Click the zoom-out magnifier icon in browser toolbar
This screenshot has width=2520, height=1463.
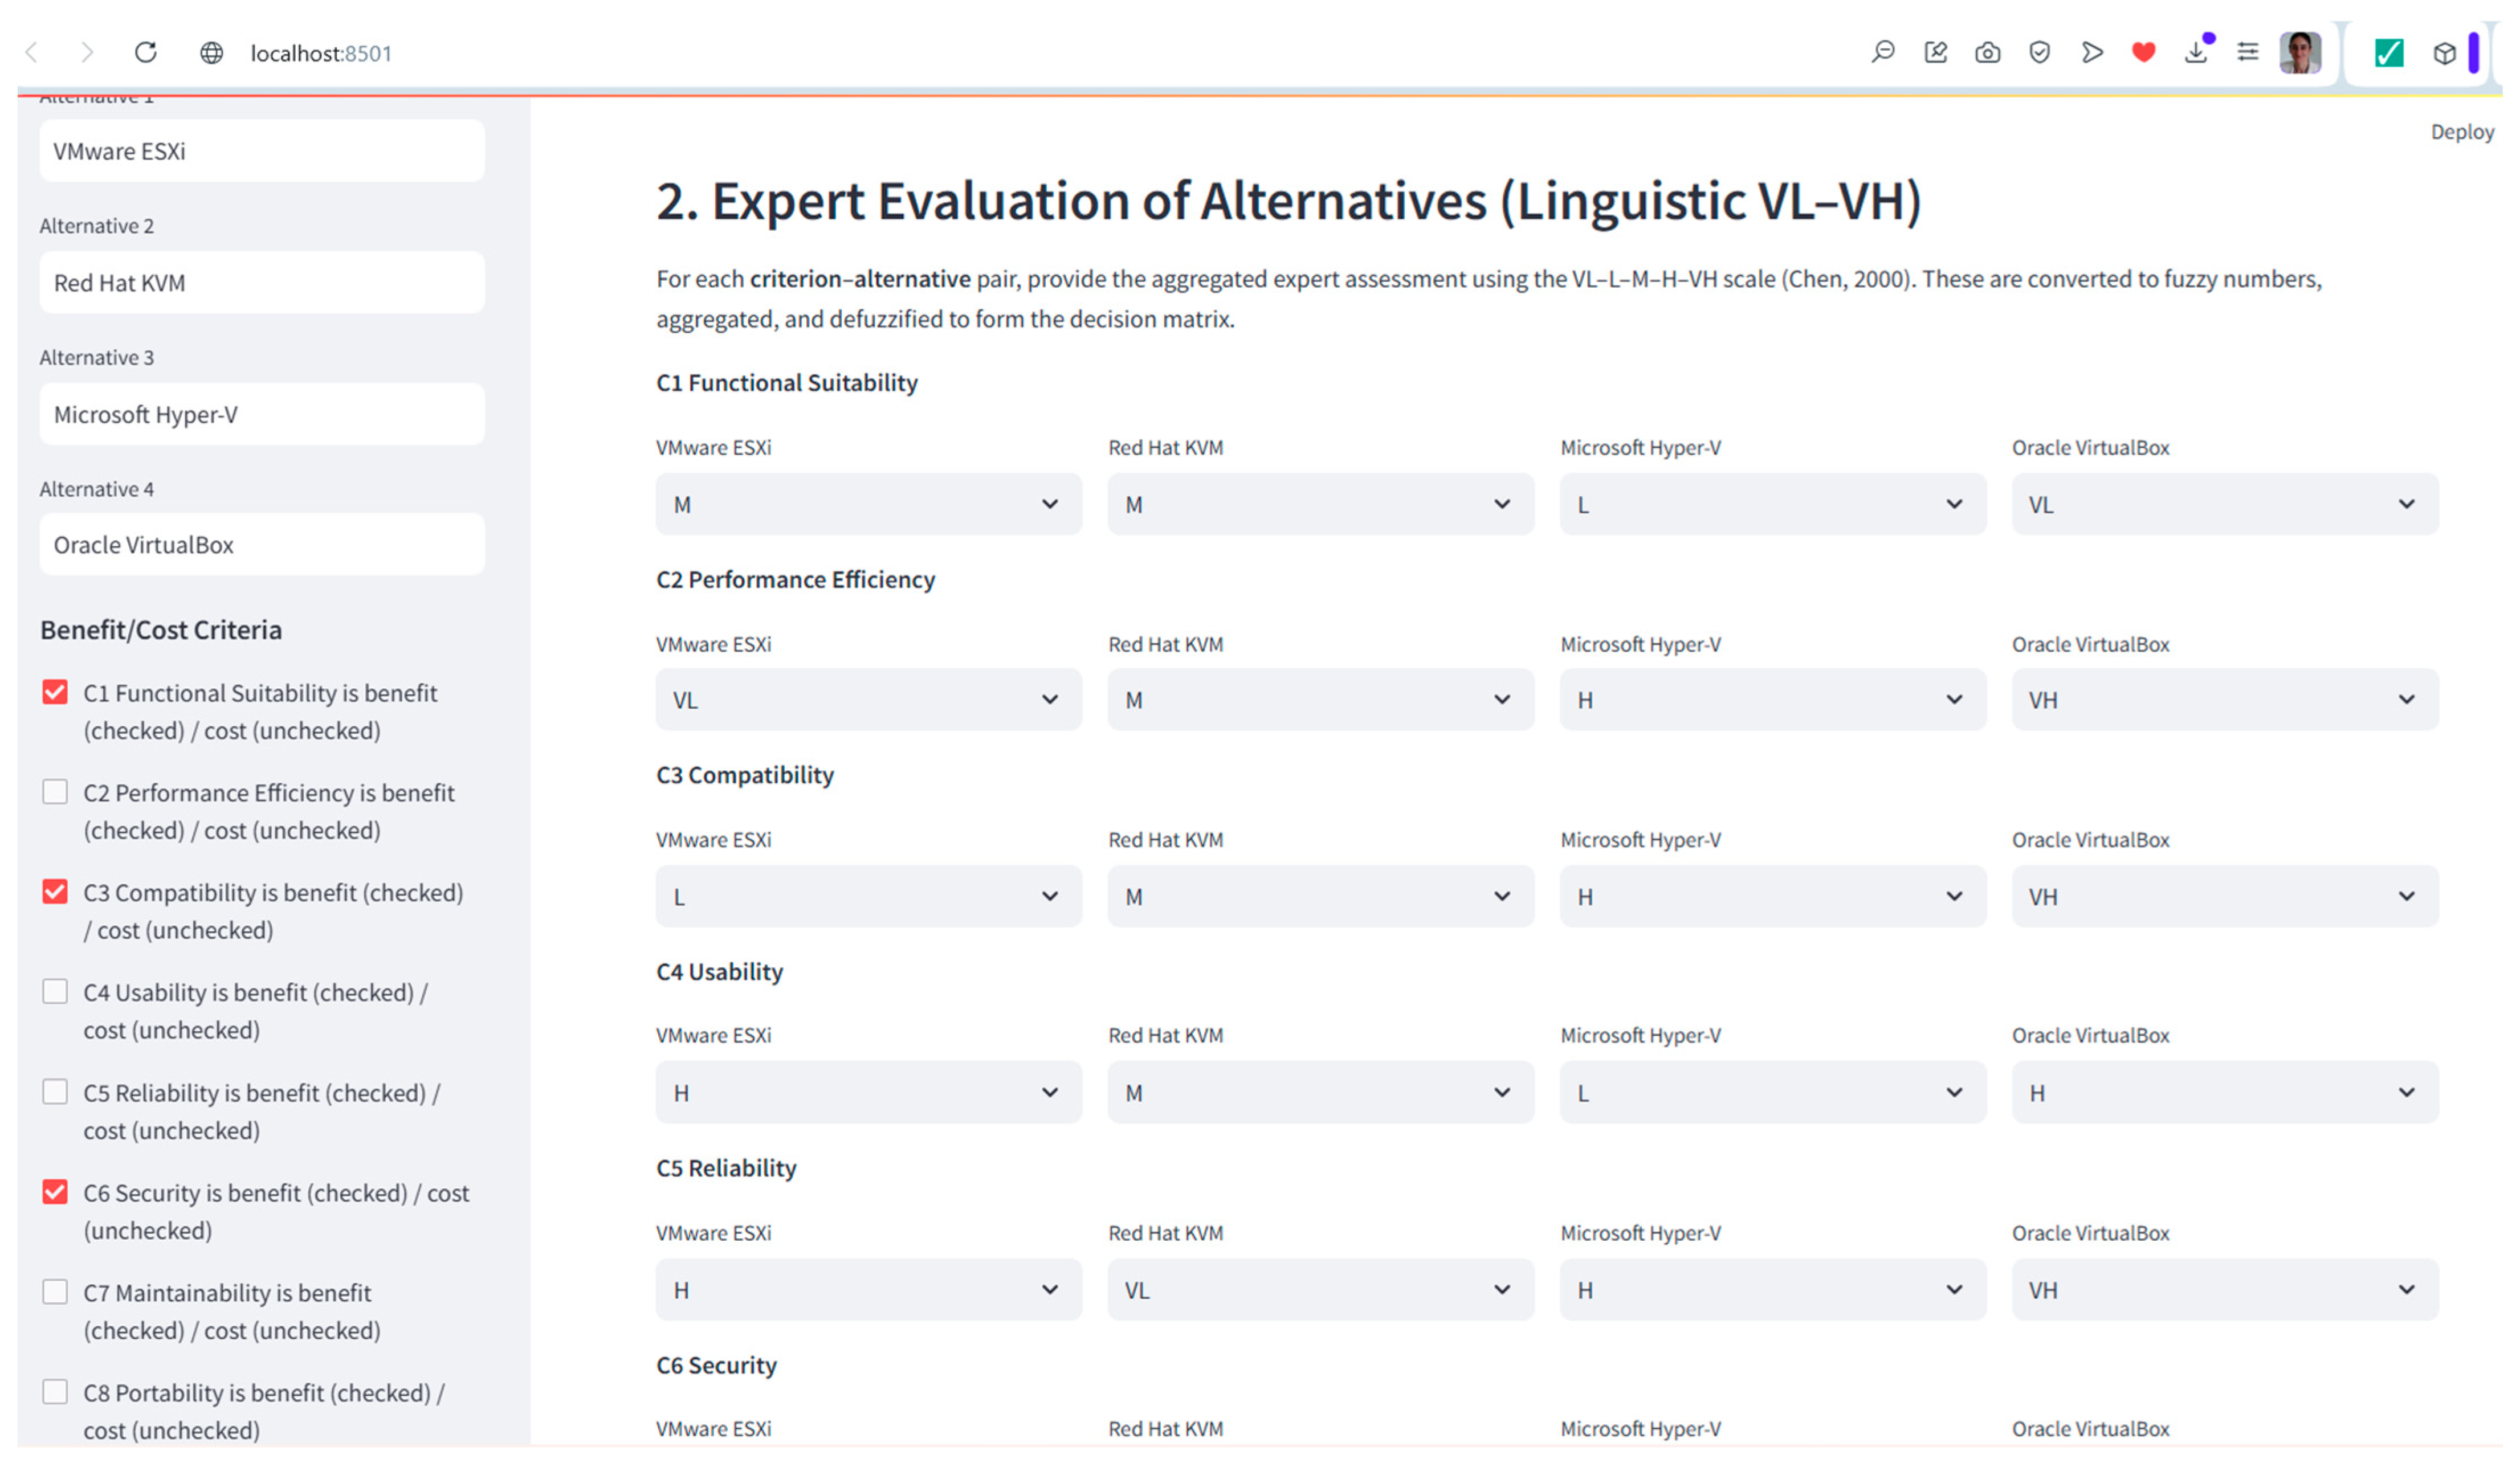(1882, 52)
